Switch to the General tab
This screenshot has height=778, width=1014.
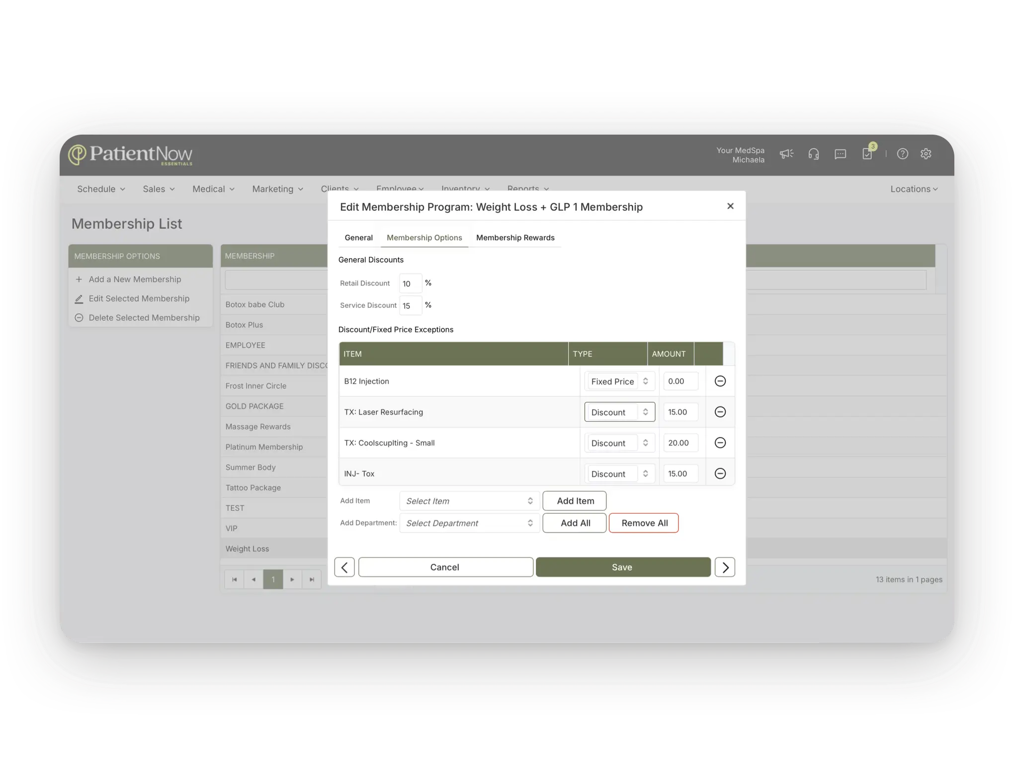tap(358, 237)
